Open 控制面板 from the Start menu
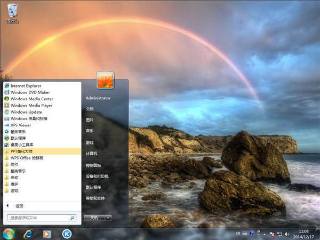The height and width of the screenshot is (240, 320). coord(94,165)
